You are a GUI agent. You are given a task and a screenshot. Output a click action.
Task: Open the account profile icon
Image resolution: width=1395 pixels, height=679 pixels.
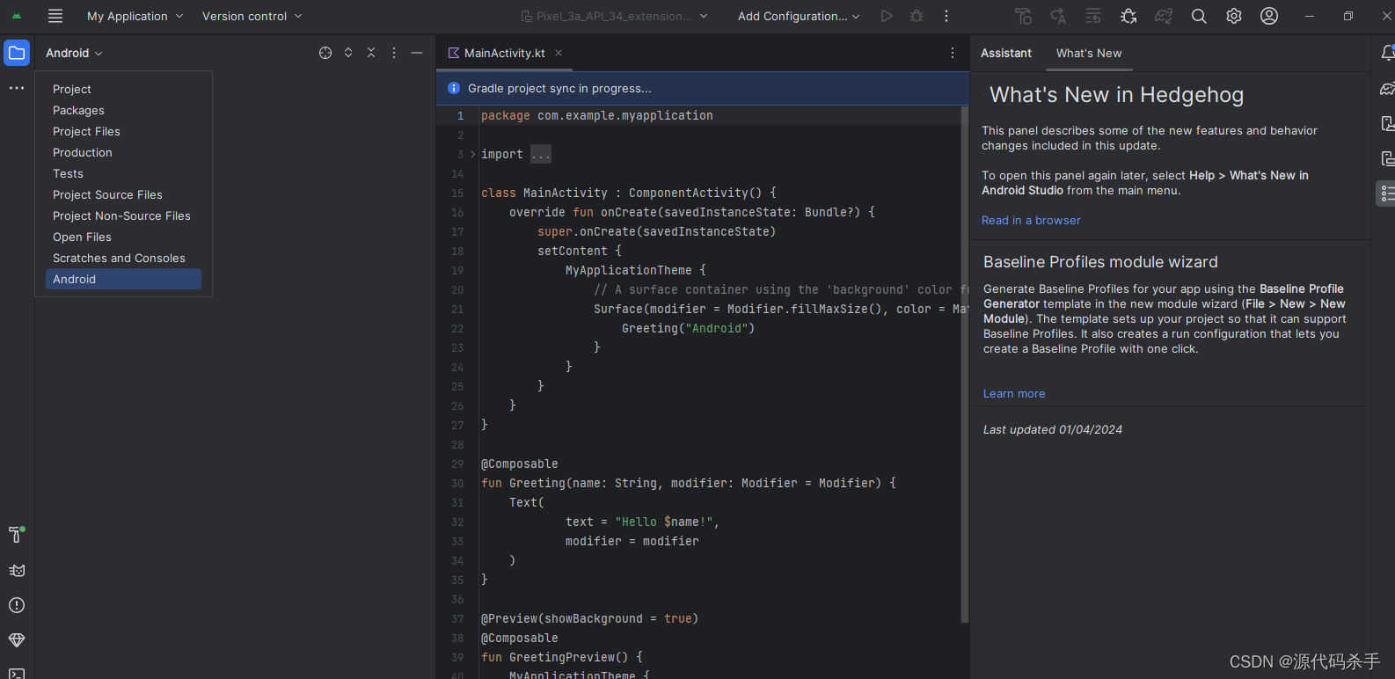pos(1269,16)
